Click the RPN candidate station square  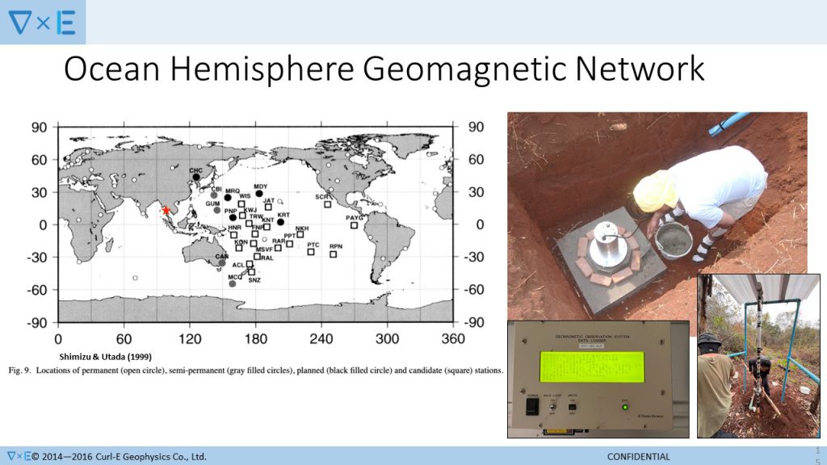point(333,253)
